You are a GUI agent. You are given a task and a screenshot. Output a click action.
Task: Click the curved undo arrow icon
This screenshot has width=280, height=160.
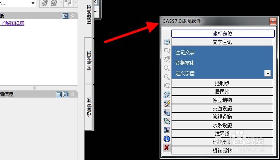[x=167, y=86]
